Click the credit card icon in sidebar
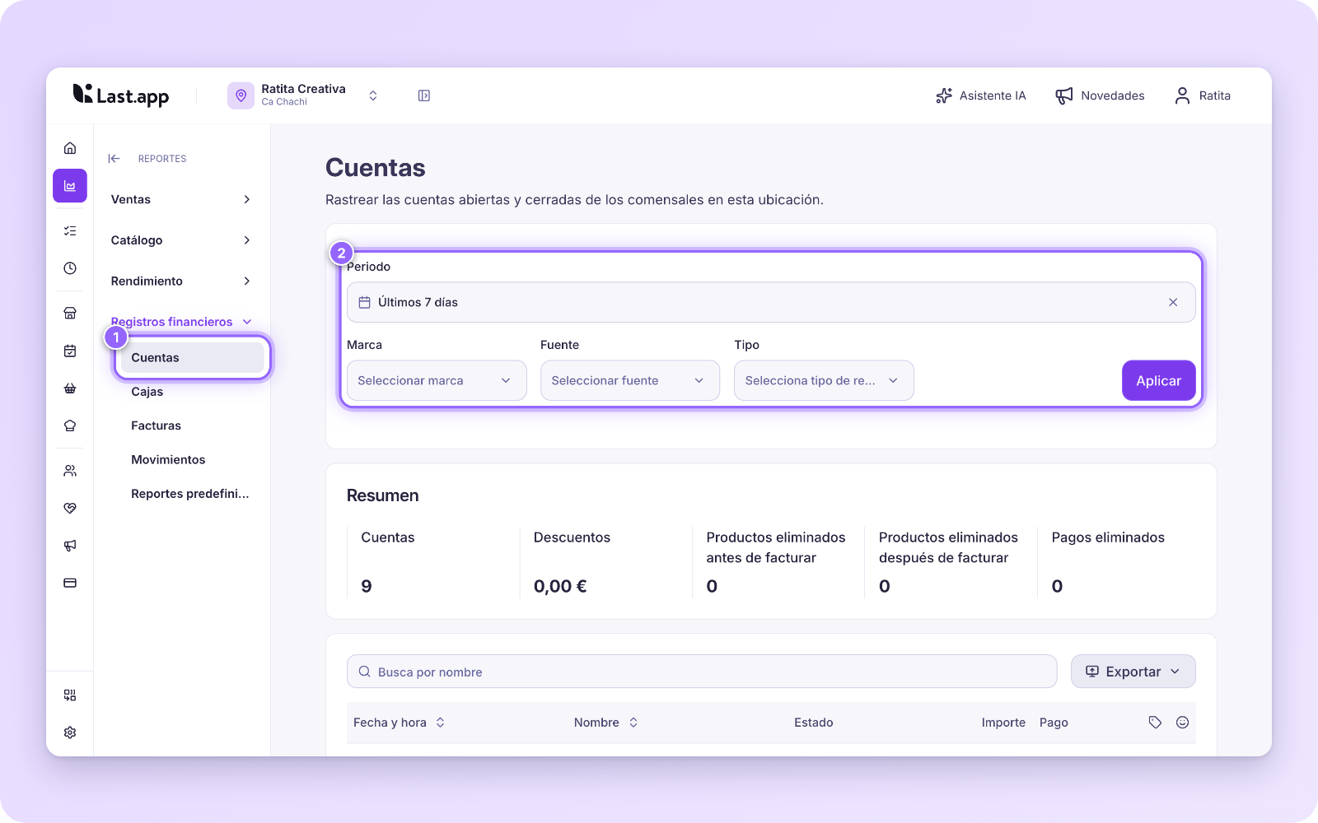 point(70,583)
